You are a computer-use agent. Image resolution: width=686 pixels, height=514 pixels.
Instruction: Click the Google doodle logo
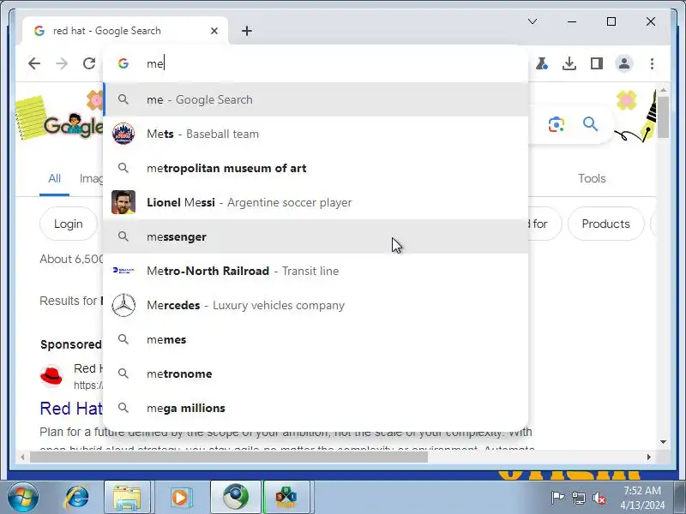[73, 126]
